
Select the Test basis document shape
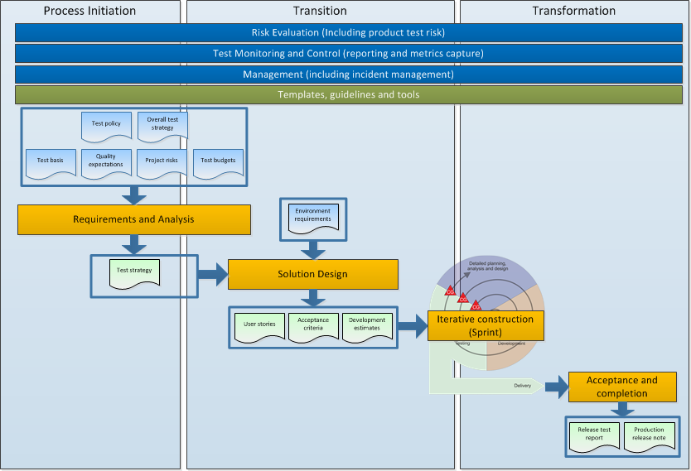pyautogui.click(x=51, y=164)
